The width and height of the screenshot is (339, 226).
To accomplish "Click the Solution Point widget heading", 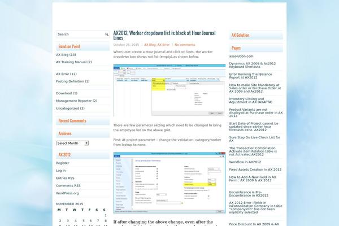I will click(x=69, y=46).
